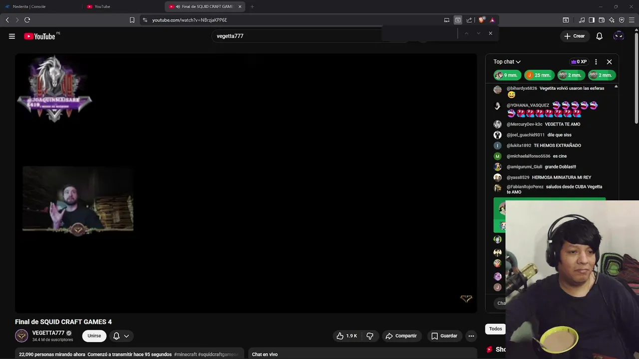Close the find-in-page bar

(x=490, y=33)
